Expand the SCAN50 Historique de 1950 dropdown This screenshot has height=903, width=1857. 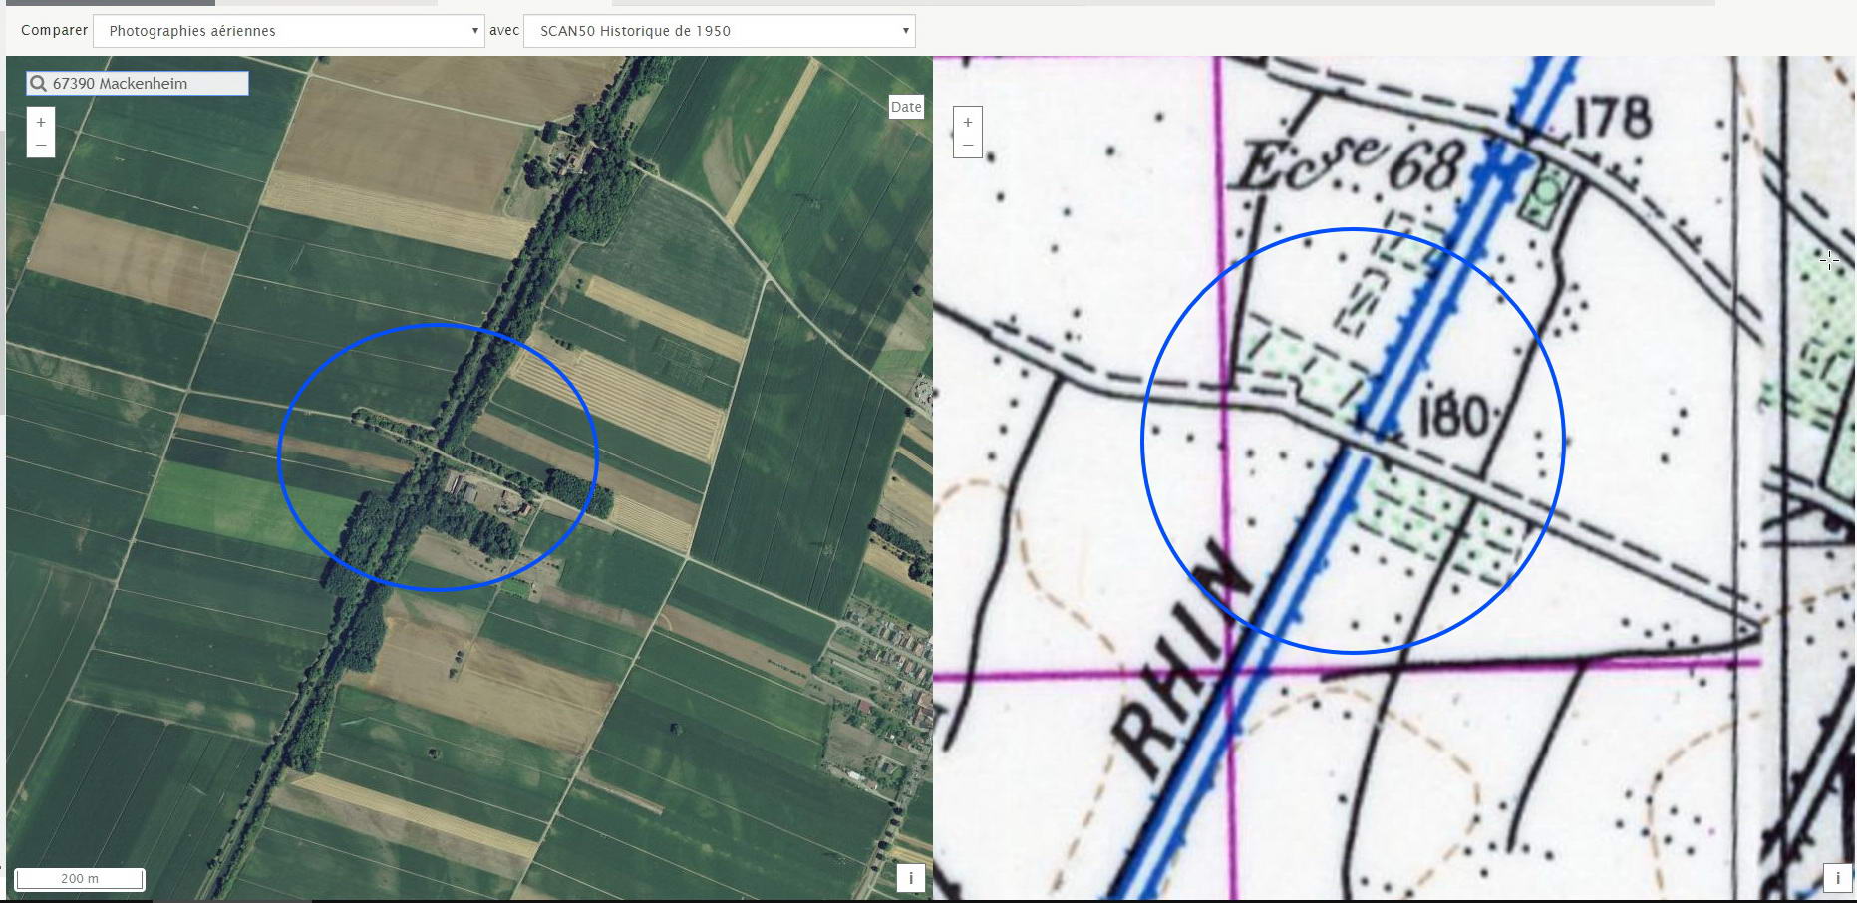[x=719, y=31]
